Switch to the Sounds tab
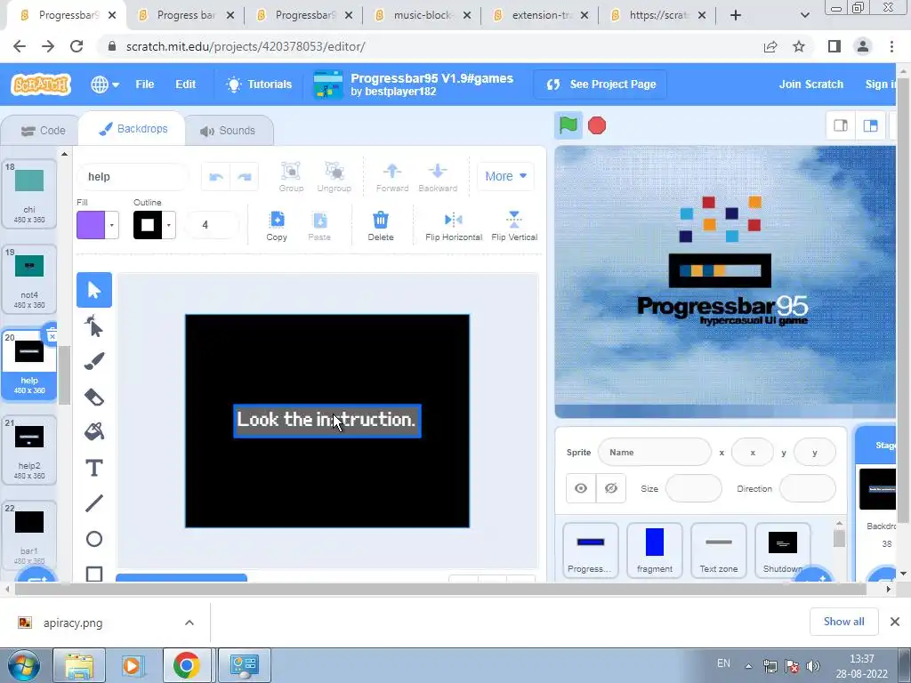Image resolution: width=911 pixels, height=683 pixels. [228, 131]
